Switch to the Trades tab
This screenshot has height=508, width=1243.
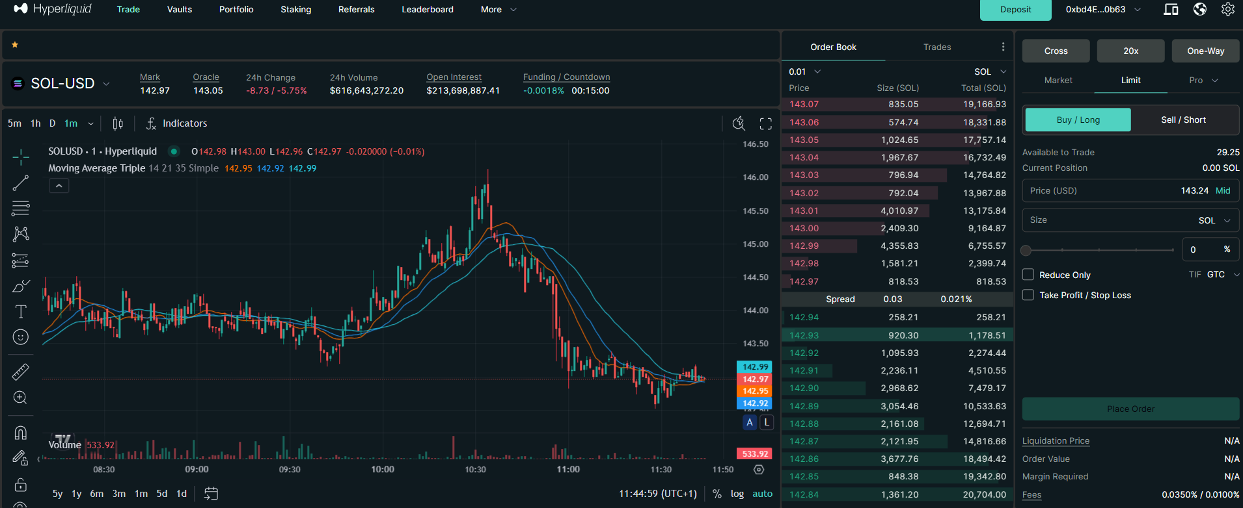click(x=937, y=47)
